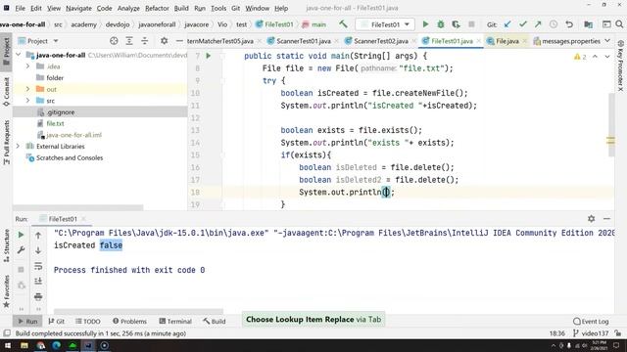Open the Problems tool window
This screenshot has width=627, height=352.
tap(129, 321)
